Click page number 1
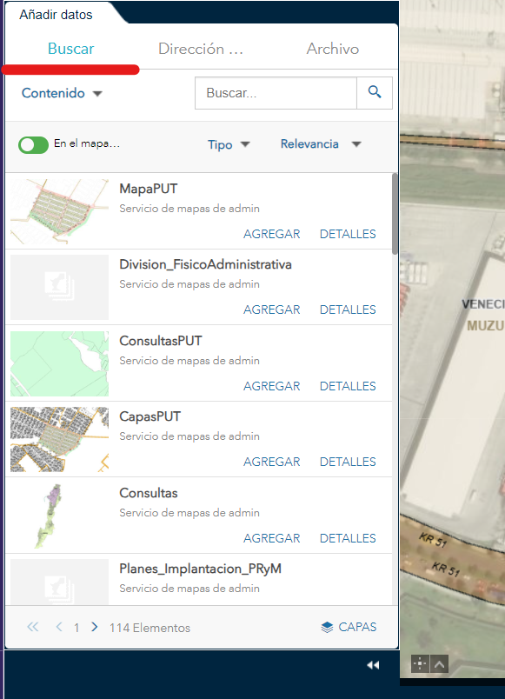Screen dimensions: 505x699 tap(76, 628)
